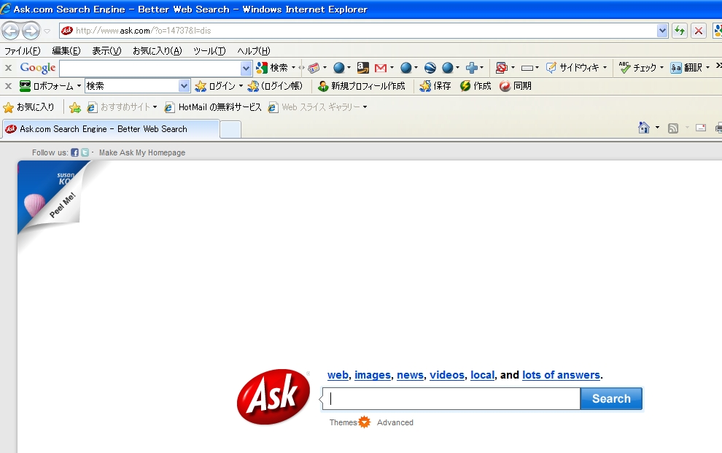Image resolution: width=722 pixels, height=453 pixels.
Task: Click the videos link
Action: (447, 375)
